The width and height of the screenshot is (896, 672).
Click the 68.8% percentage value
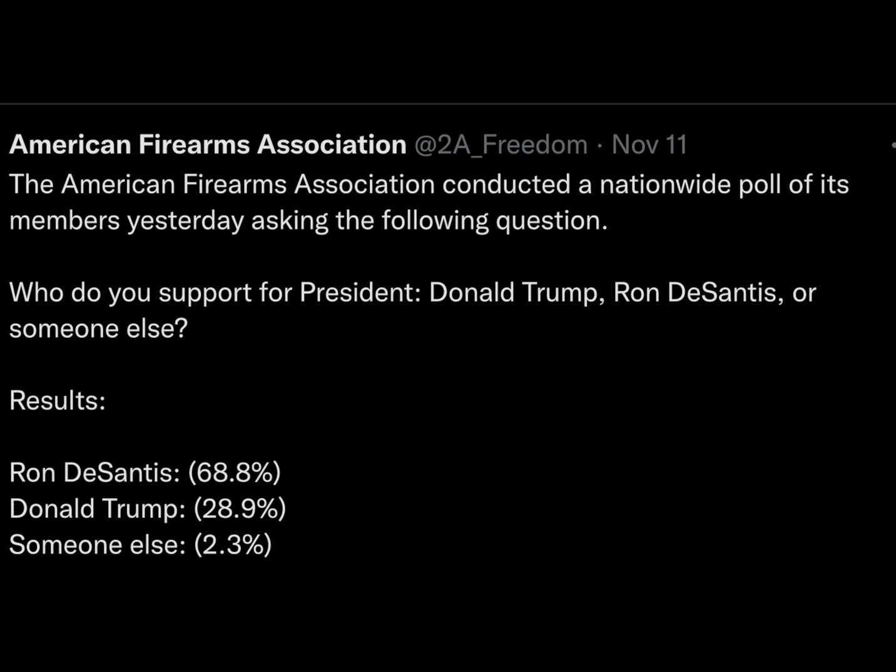tap(235, 472)
